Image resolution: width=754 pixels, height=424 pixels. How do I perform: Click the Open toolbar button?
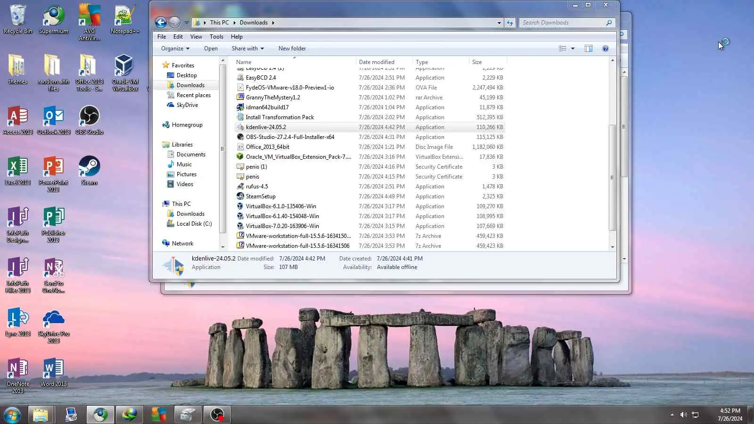point(211,49)
